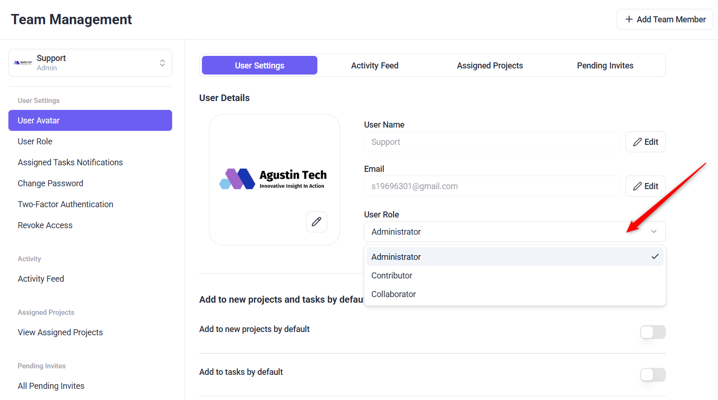
Task: Edit the User Name field
Action: coord(645,142)
